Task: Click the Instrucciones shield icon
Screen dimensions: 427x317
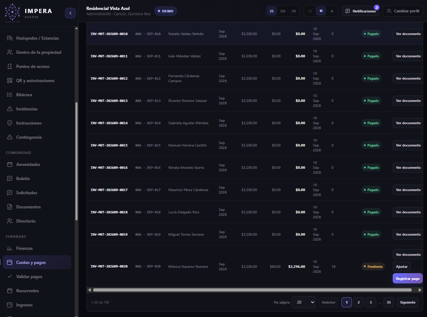Action: 10,123
